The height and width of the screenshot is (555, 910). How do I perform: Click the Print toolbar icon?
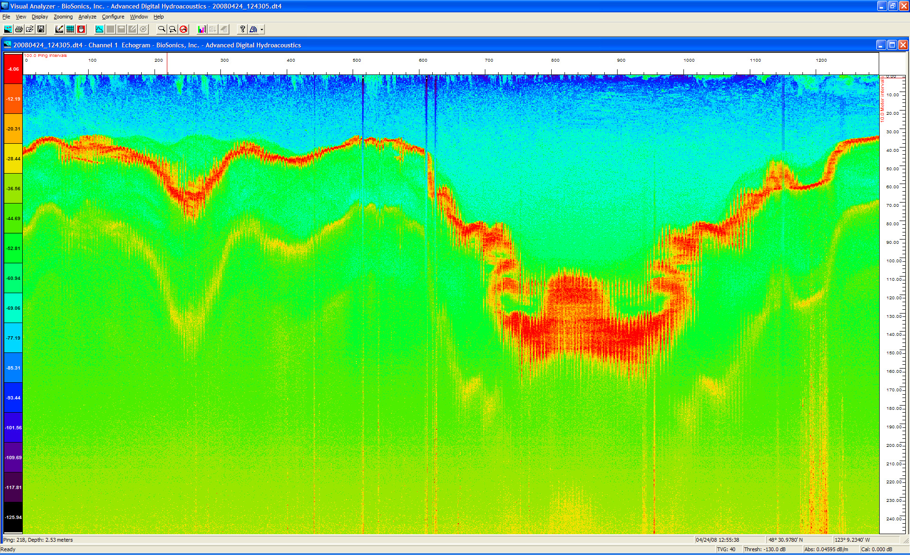(x=19, y=29)
